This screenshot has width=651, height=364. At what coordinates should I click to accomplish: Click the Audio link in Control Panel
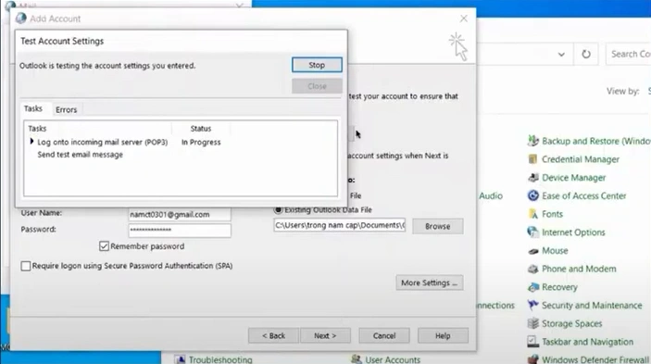491,196
